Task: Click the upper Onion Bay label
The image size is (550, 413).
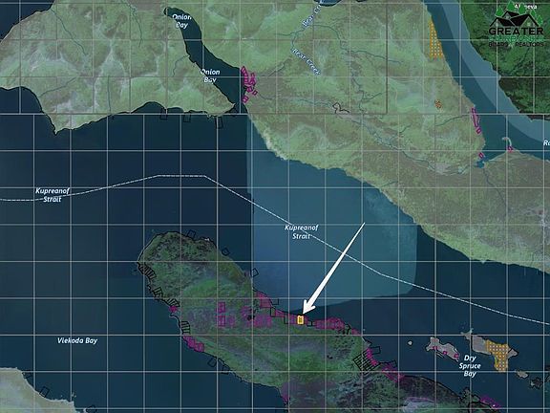Action: point(181,21)
